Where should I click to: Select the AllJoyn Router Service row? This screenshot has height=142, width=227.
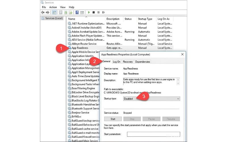pyautogui.click(x=120, y=44)
